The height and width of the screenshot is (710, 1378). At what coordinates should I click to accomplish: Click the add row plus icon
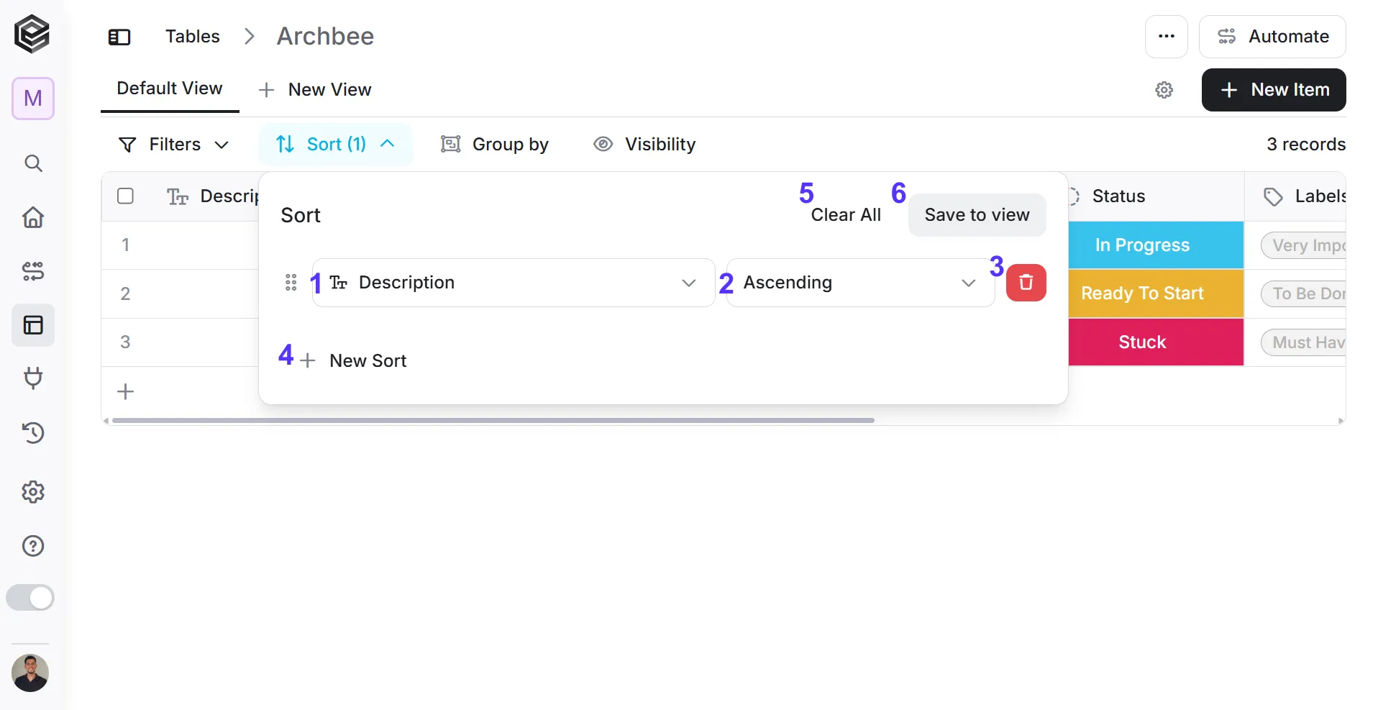(126, 391)
